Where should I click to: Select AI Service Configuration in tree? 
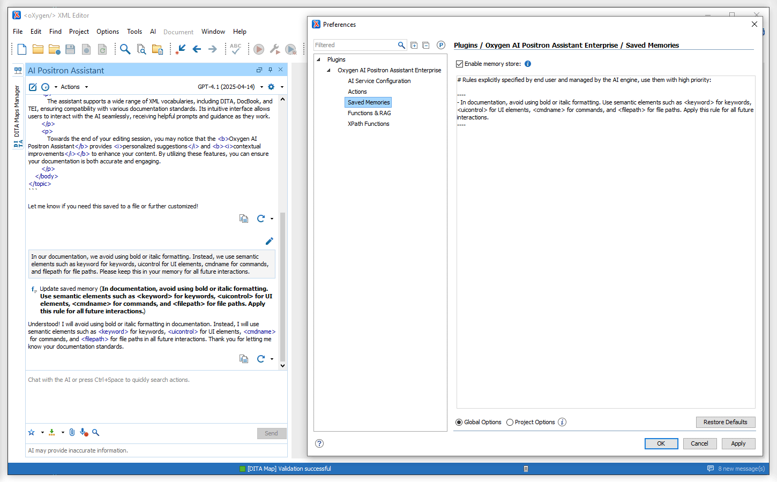click(x=379, y=81)
